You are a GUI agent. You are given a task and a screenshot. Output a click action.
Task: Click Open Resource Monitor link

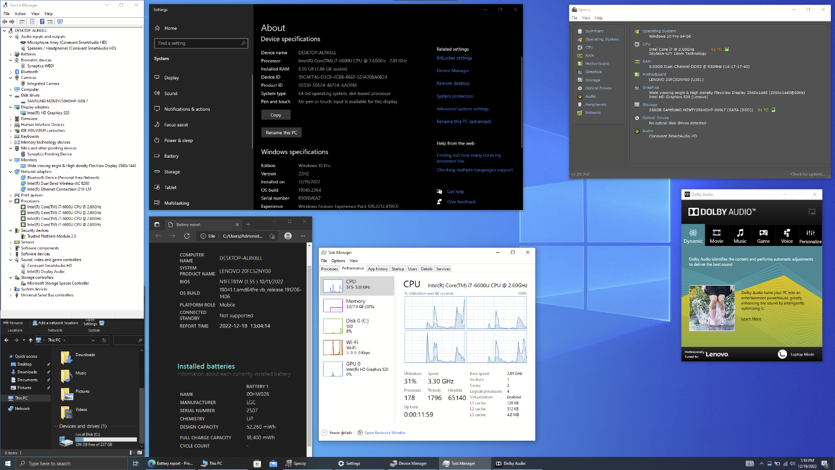[x=385, y=432]
